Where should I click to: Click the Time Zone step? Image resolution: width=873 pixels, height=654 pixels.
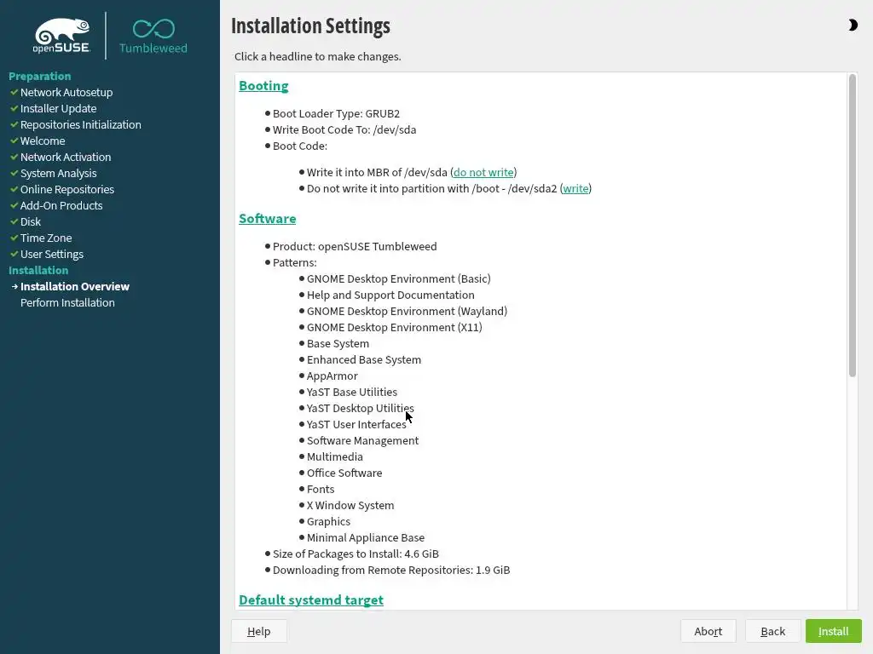tap(46, 238)
